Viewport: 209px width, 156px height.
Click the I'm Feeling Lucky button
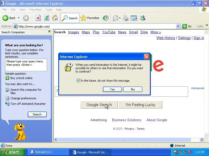tap(141, 105)
